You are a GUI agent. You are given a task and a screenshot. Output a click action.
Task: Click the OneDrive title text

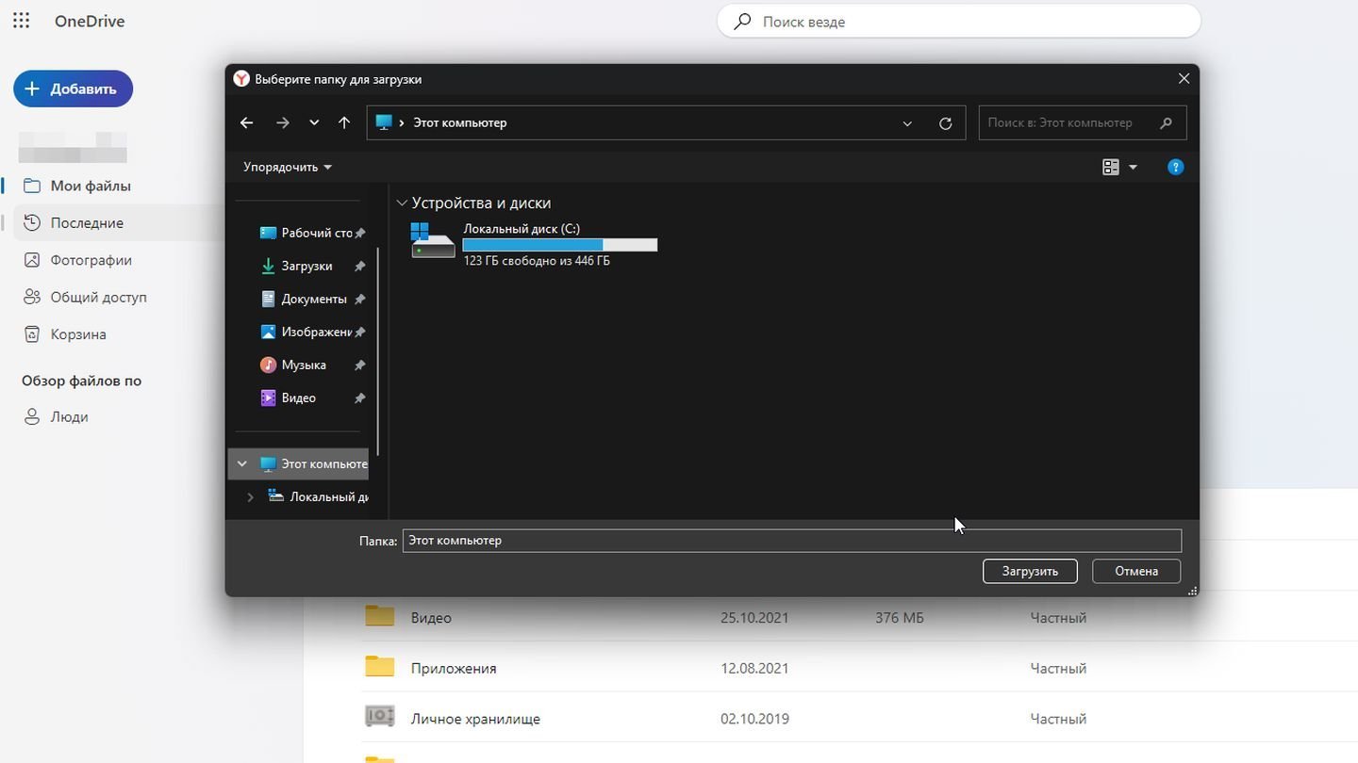pos(90,21)
